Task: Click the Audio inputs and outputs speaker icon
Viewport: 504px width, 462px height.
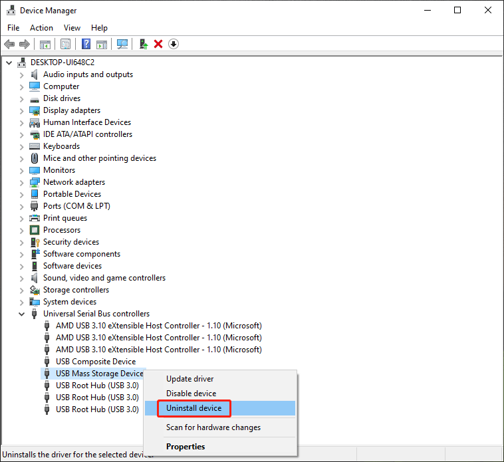Action: click(35, 74)
